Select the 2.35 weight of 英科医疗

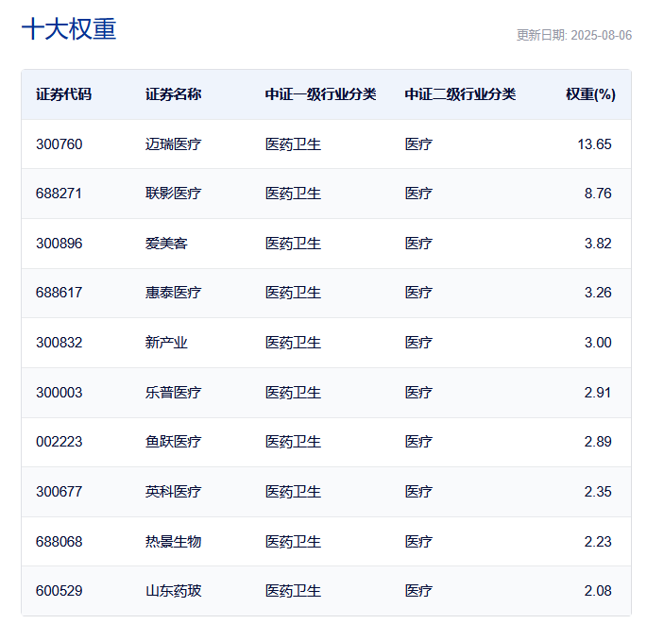click(x=597, y=492)
